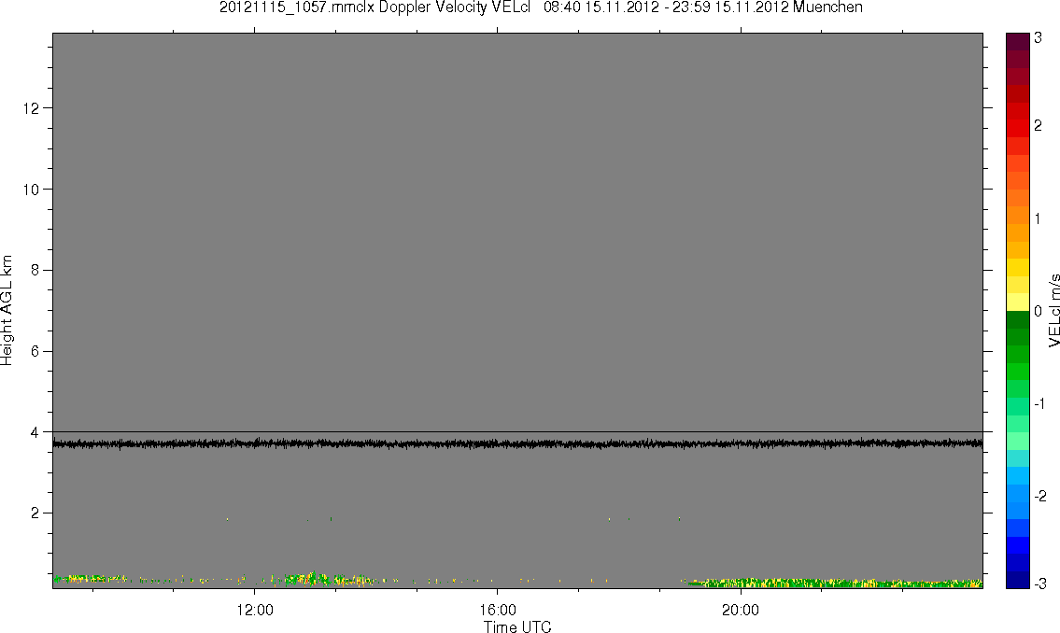
Task: Click the bright red colorbar segment near 2
Action: pos(1017,128)
